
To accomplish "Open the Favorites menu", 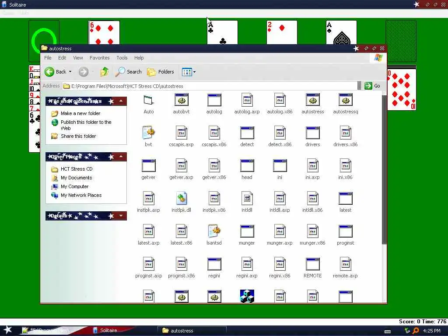I will pos(99,58).
